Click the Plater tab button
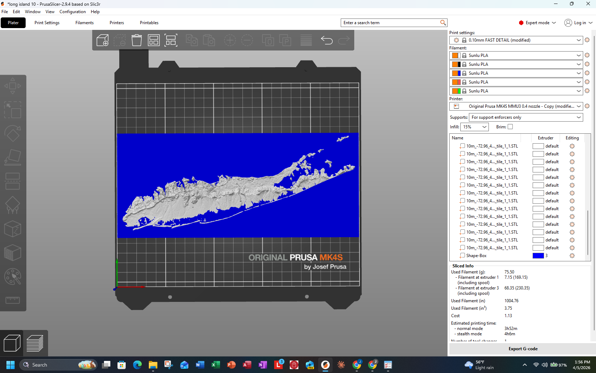This screenshot has height=373, width=596. pos(13,23)
